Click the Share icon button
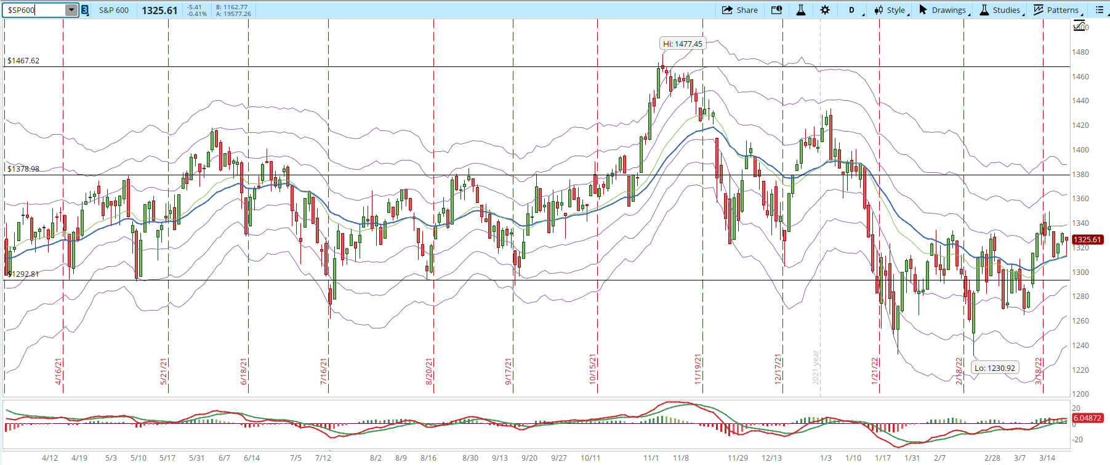This screenshot has height=465, width=1110. [x=739, y=10]
